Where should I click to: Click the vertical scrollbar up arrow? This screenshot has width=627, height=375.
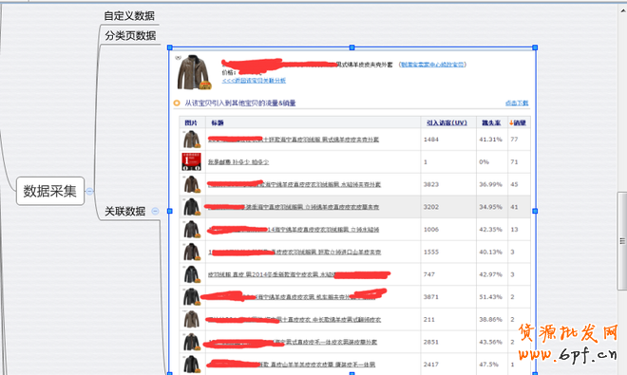(x=622, y=11)
